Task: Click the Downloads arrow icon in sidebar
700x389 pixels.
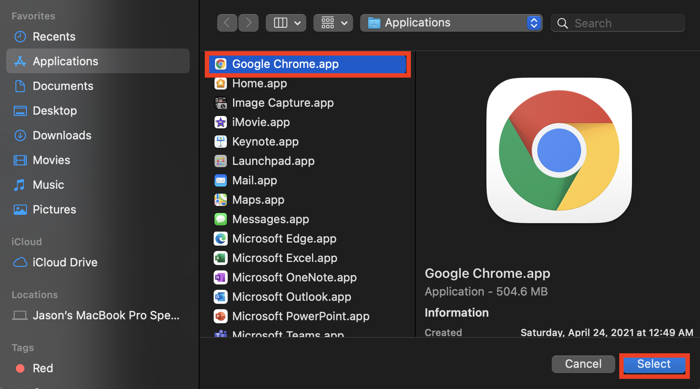Action: point(20,135)
